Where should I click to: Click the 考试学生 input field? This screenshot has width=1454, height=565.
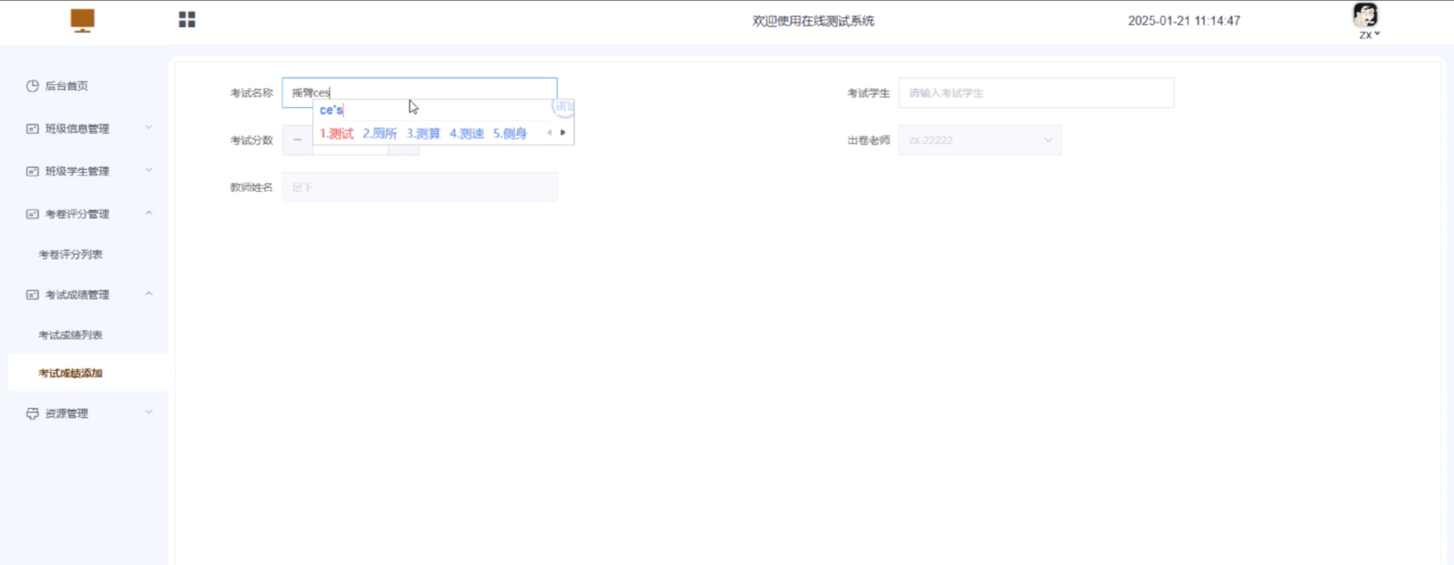(1036, 93)
